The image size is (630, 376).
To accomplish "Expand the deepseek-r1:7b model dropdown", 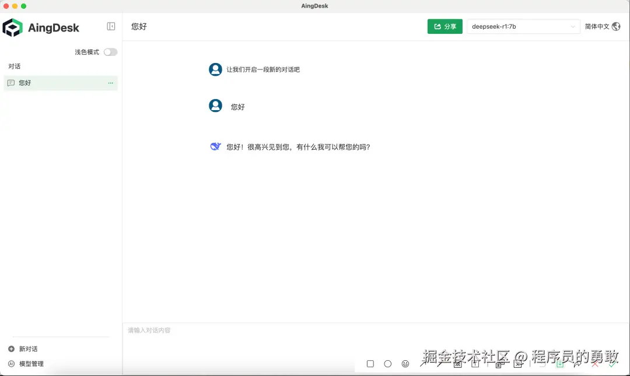I will 523,26.
